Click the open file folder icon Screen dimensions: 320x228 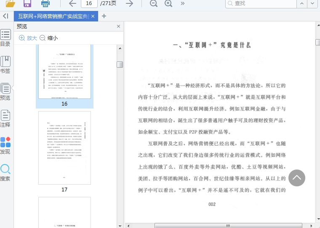(x=11, y=4)
